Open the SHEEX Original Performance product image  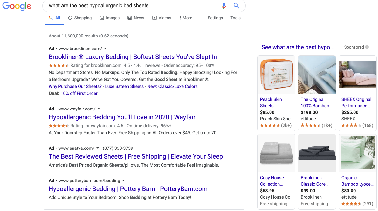click(357, 75)
